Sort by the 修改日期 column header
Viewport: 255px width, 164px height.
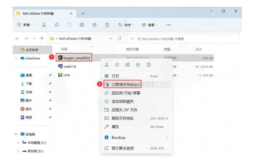(x=132, y=49)
